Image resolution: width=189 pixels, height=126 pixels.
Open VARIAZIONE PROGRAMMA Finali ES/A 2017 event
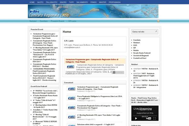pyautogui.click(x=44, y=71)
